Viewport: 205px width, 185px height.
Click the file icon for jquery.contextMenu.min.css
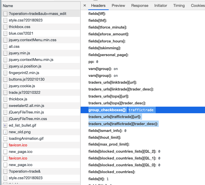5,40
